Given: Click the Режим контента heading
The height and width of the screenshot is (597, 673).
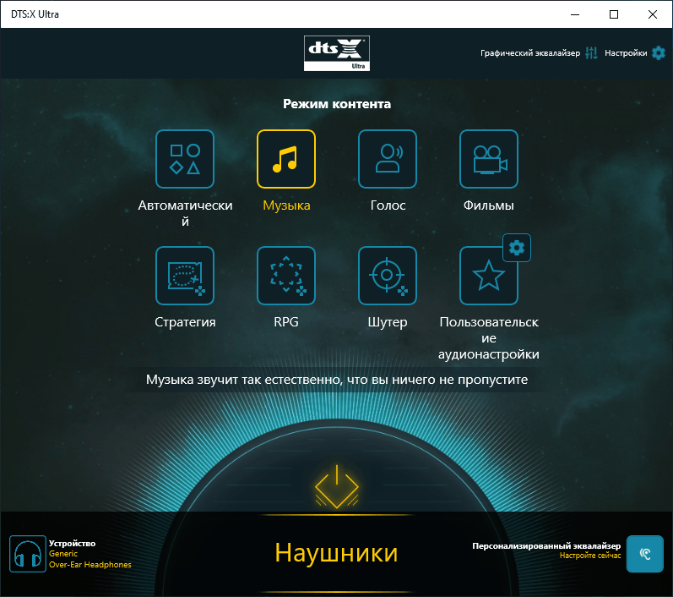Looking at the screenshot, I should click(337, 104).
